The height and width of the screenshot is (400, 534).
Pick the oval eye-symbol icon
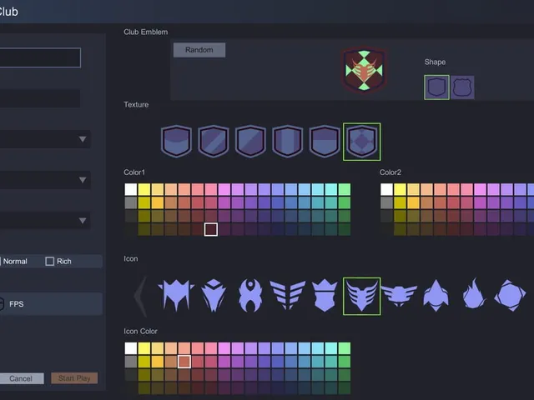click(250, 295)
